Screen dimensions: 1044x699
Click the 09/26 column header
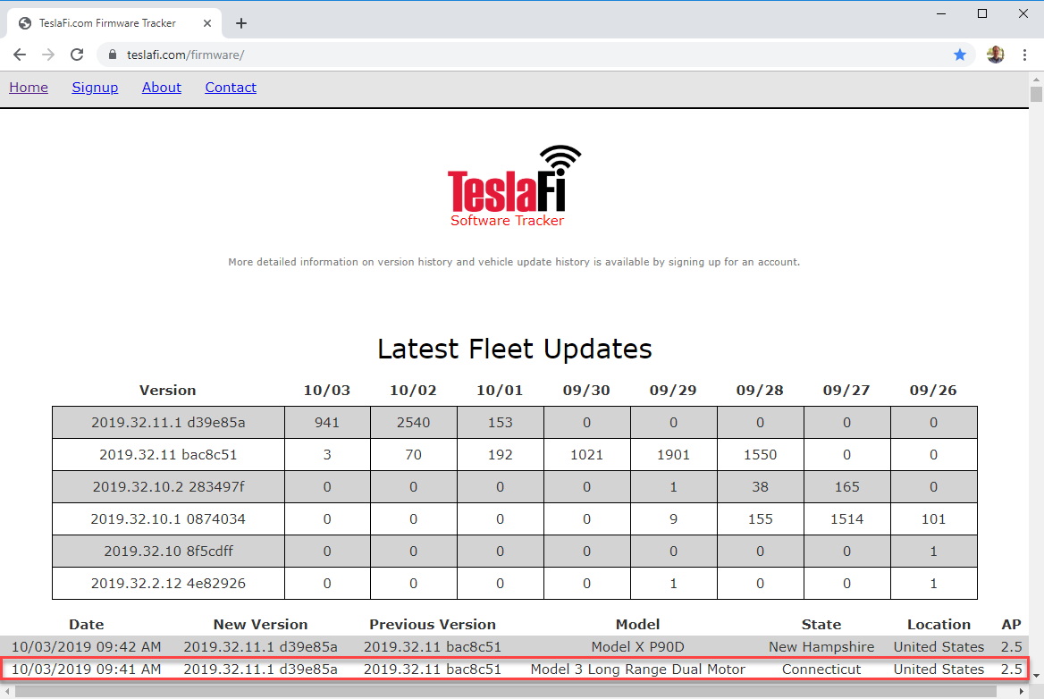[933, 390]
